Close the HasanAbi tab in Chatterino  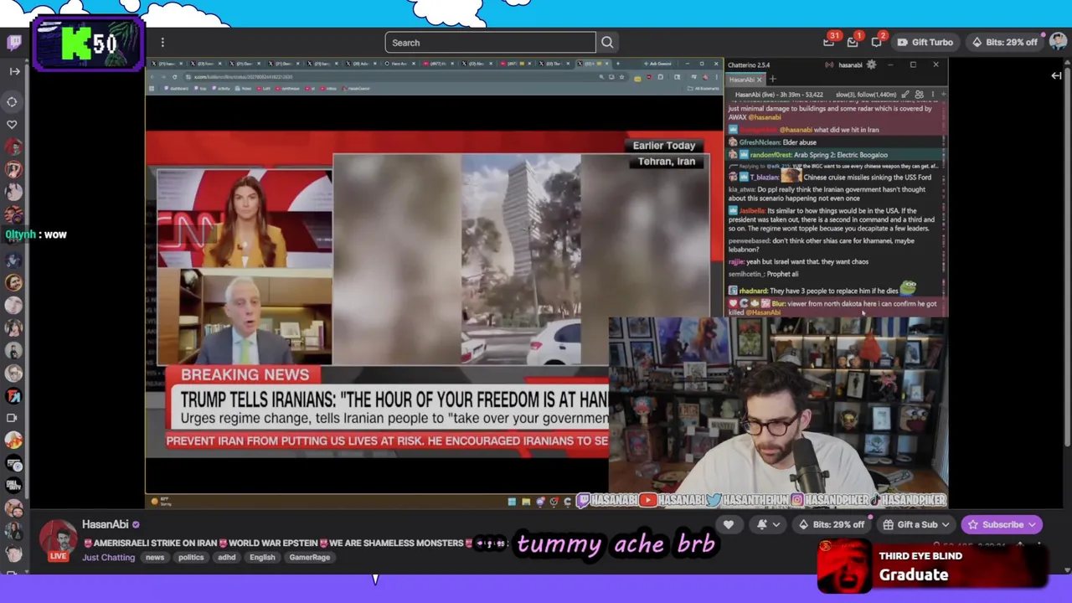point(760,80)
